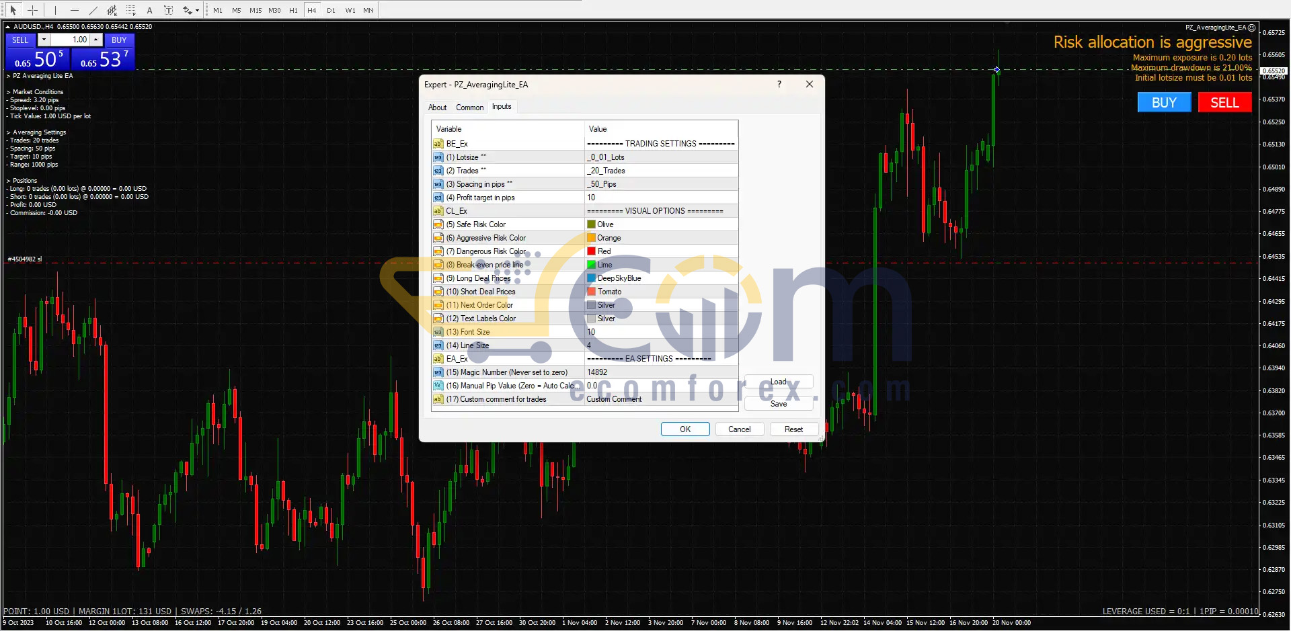Edit the _50_Pips spacing value

coord(661,184)
